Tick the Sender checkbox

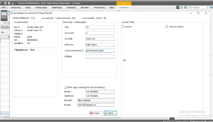[x=123, y=27]
